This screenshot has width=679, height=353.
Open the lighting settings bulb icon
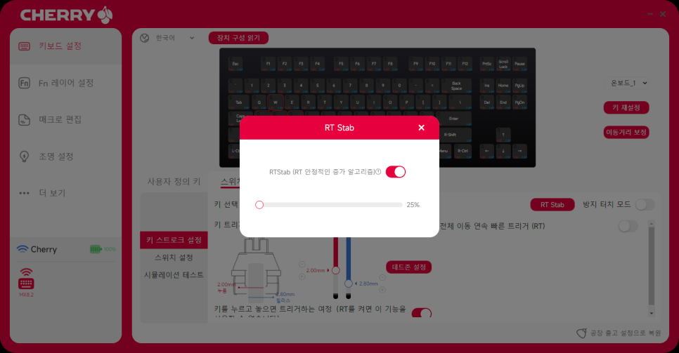tap(24, 156)
